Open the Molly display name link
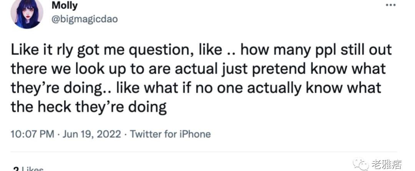 click(x=64, y=5)
